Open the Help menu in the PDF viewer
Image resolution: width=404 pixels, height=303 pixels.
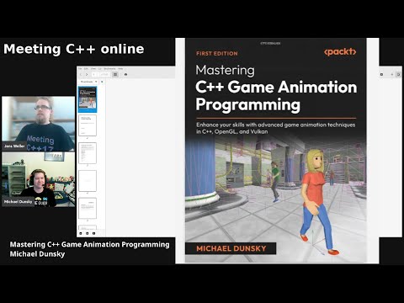click(x=120, y=69)
